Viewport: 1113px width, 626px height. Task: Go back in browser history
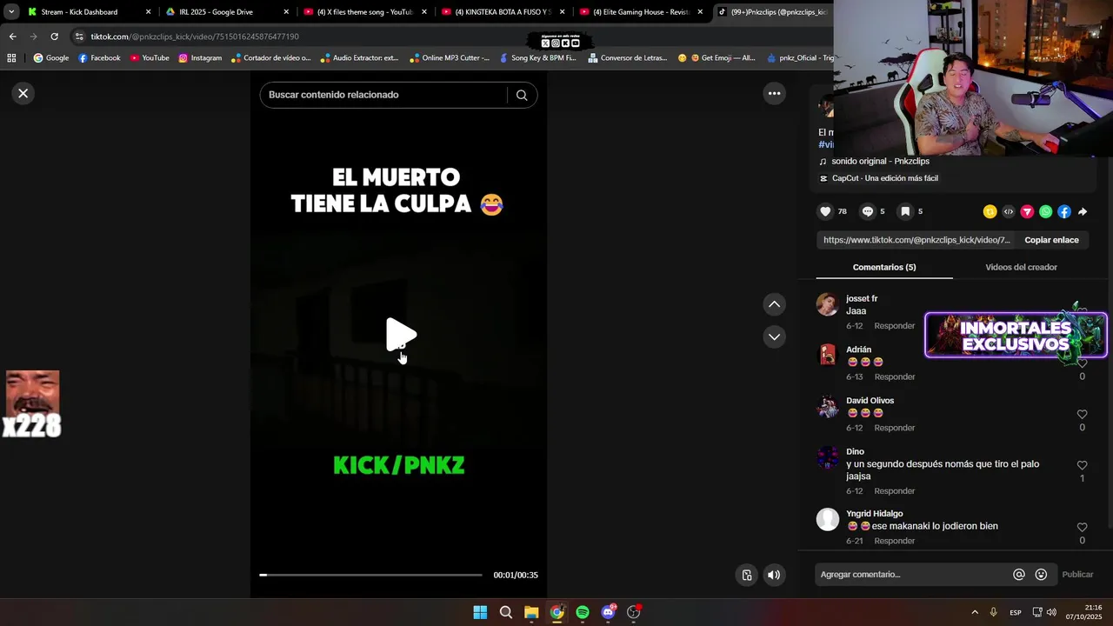[12, 37]
